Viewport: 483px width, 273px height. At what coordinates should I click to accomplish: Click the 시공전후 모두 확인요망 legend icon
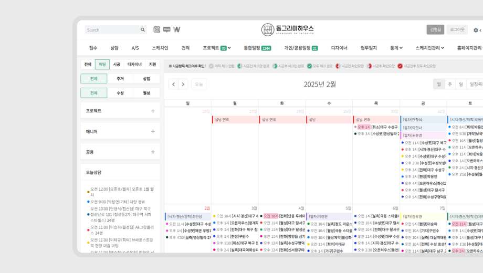(x=400, y=66)
